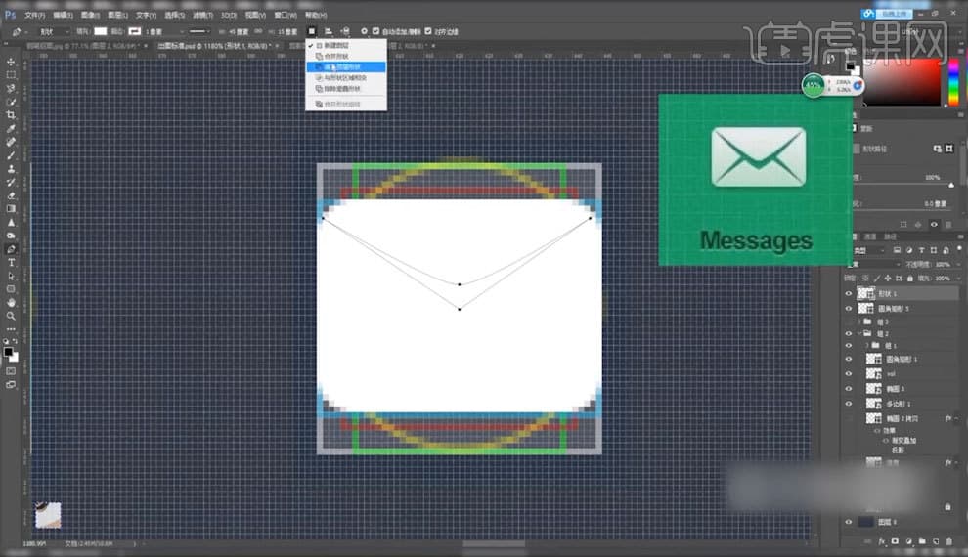Select the Brush tool

coord(11,155)
